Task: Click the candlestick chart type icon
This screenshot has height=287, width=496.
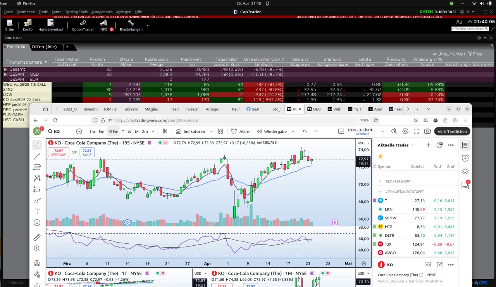Action: pyautogui.click(x=165, y=131)
